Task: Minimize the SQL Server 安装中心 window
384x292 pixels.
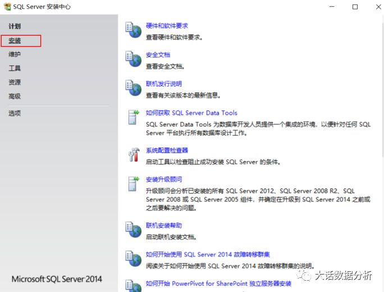Action: [332, 7]
